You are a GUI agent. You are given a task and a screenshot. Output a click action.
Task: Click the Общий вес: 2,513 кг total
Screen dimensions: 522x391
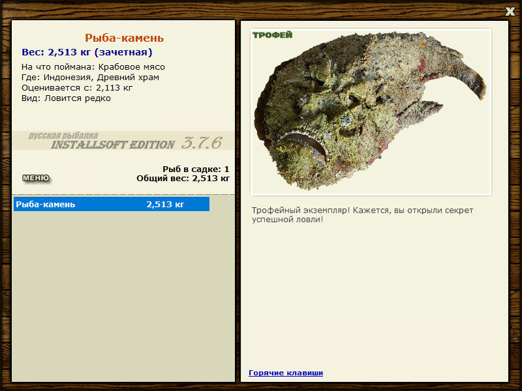pos(183,179)
